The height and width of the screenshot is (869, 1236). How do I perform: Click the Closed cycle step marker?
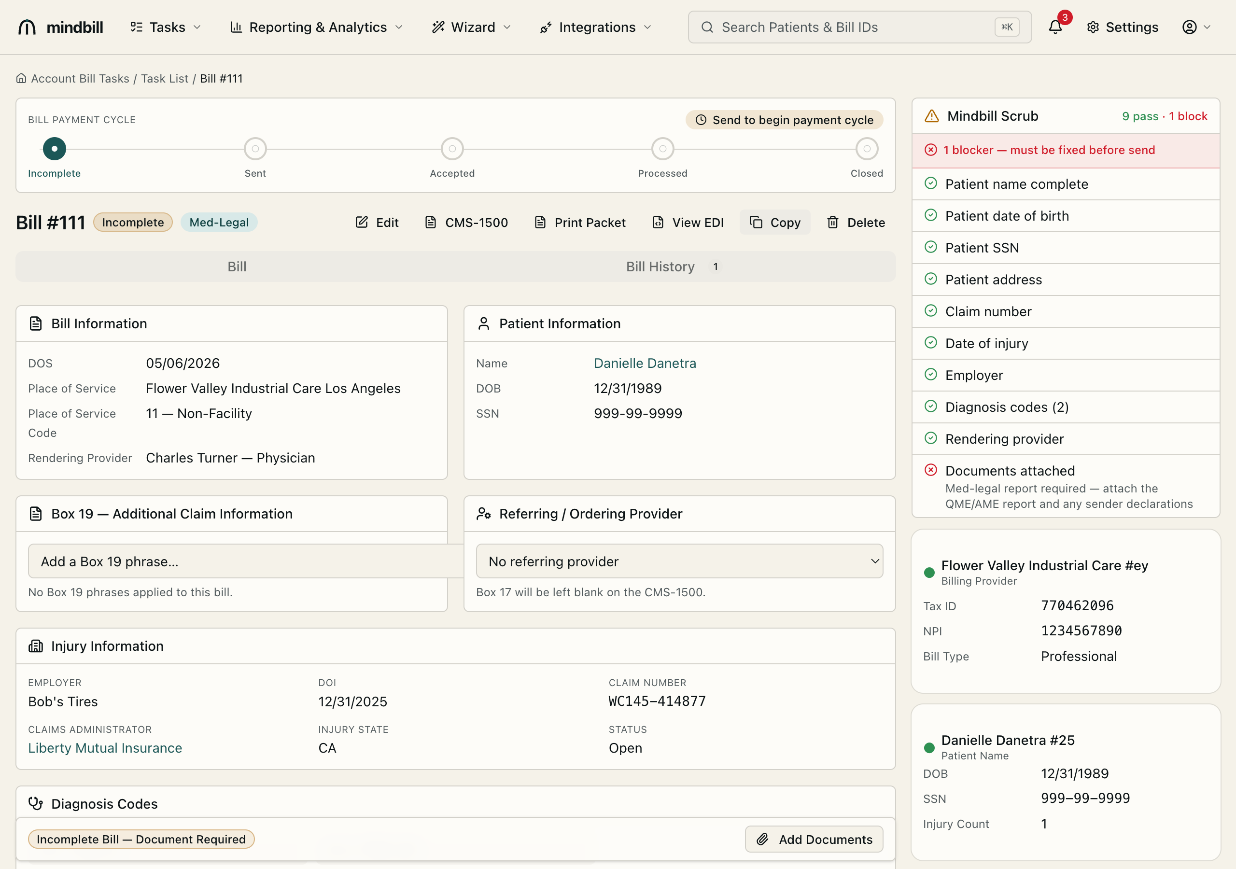[x=867, y=149]
